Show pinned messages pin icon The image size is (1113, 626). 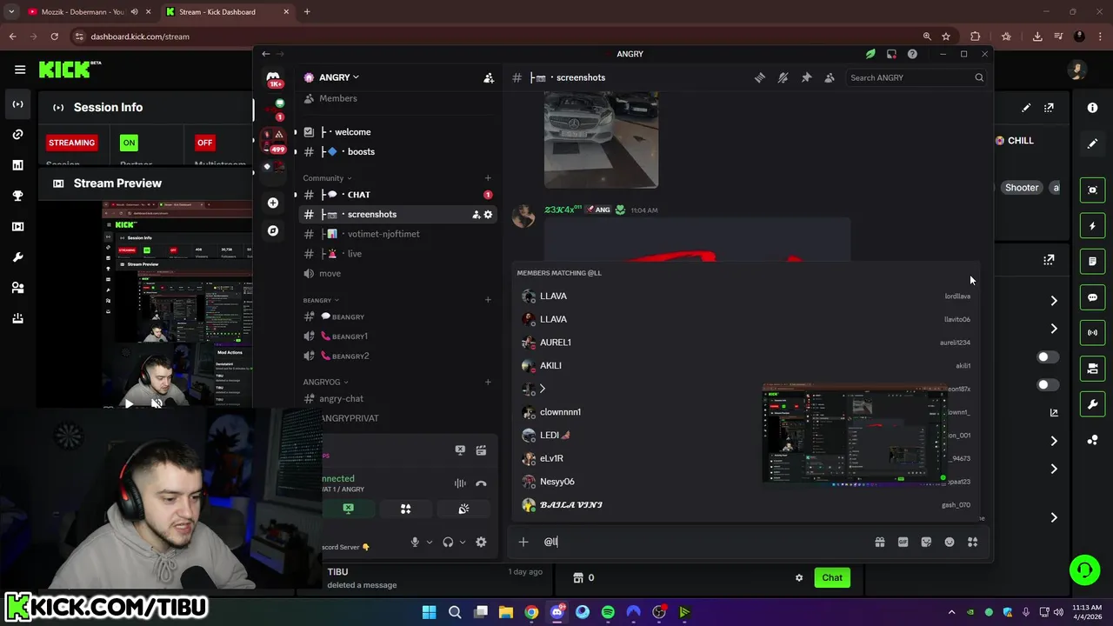click(x=806, y=77)
